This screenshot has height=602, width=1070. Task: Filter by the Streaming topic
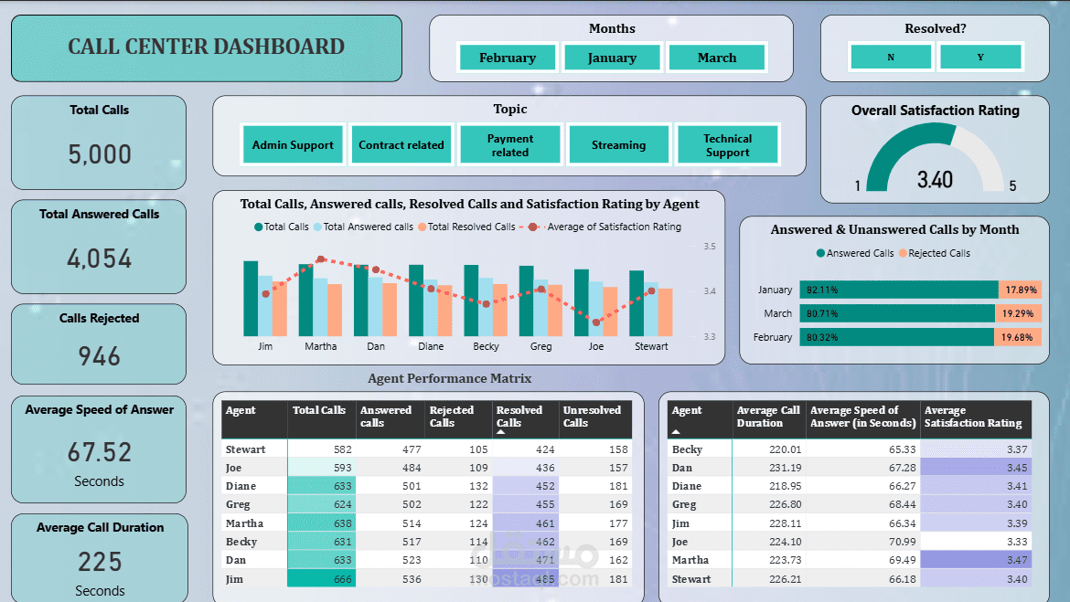click(619, 143)
